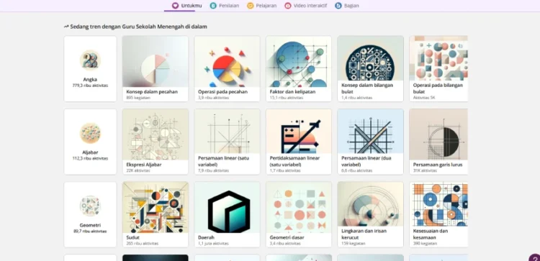Open Operasi pada pecahan pie chart thumbnail

coord(227,62)
